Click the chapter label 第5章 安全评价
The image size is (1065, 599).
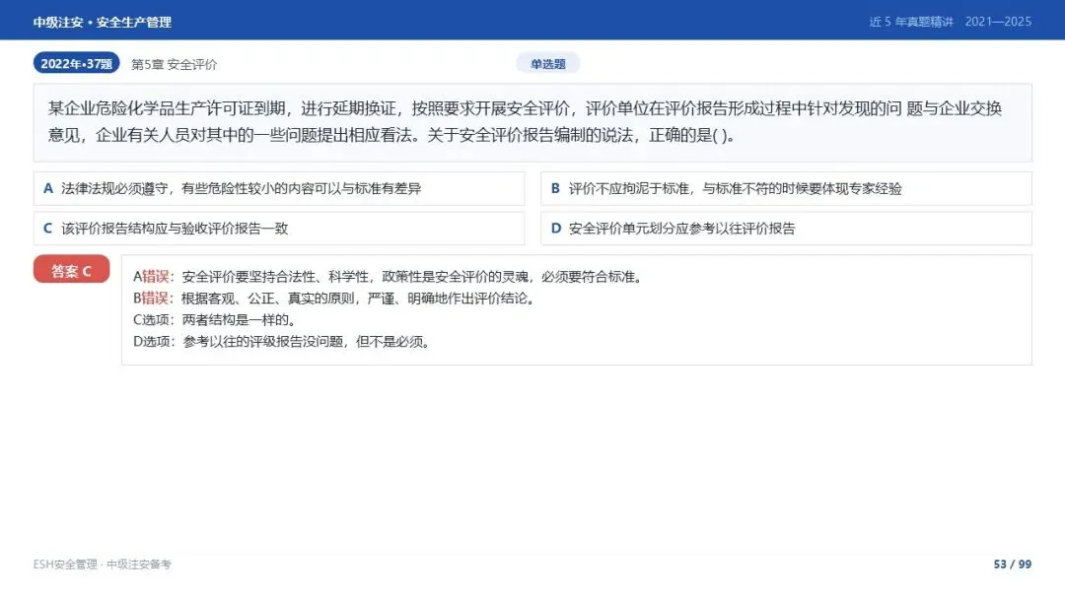tap(174, 64)
